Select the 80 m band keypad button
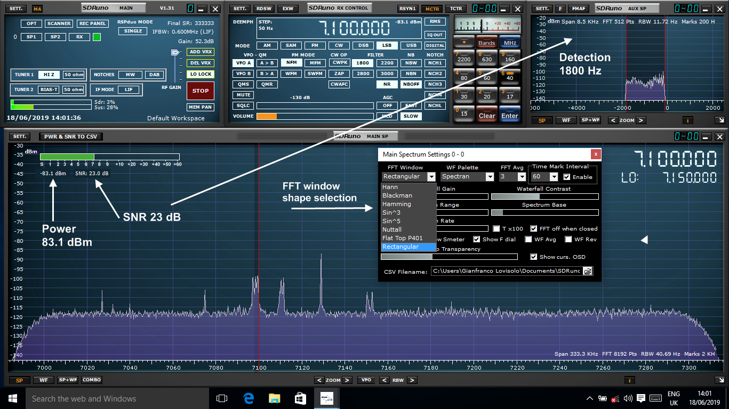 (464, 75)
